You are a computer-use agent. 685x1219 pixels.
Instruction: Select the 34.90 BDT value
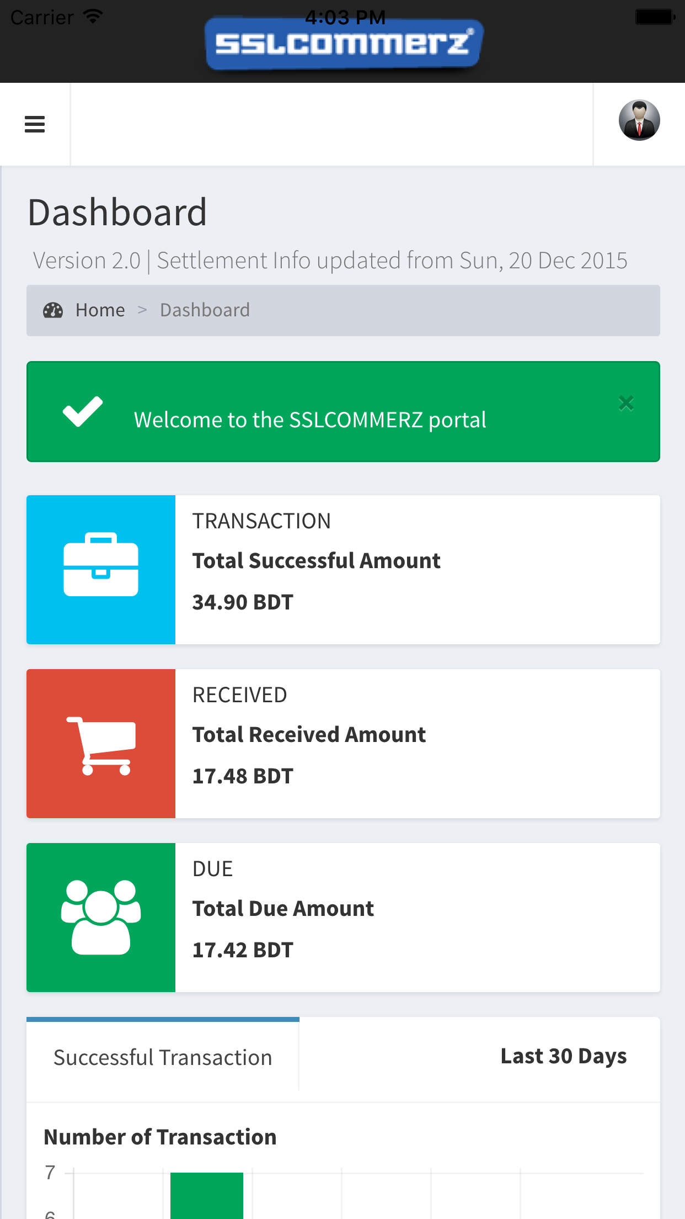[243, 602]
